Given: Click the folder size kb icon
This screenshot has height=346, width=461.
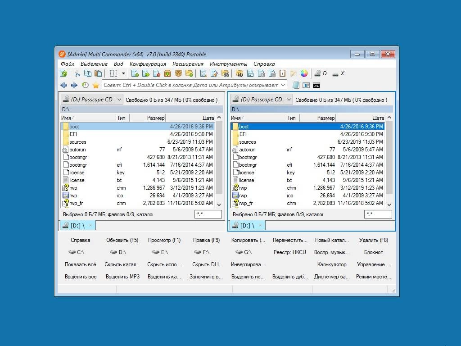Looking at the screenshot, I should (240, 73).
